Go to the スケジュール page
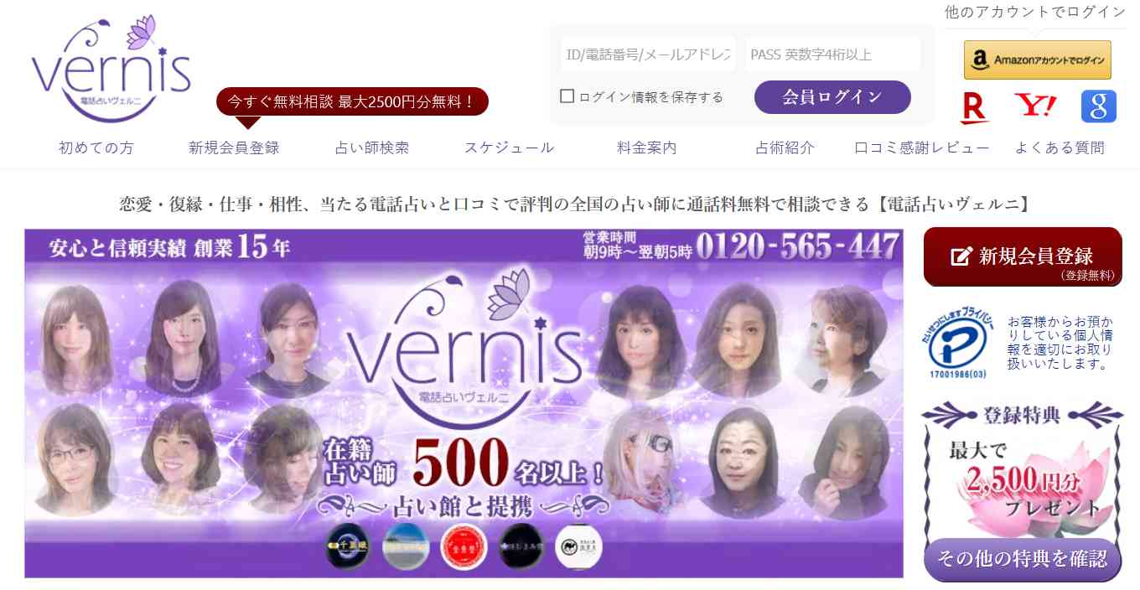The height and width of the screenshot is (590, 1140). [509, 148]
